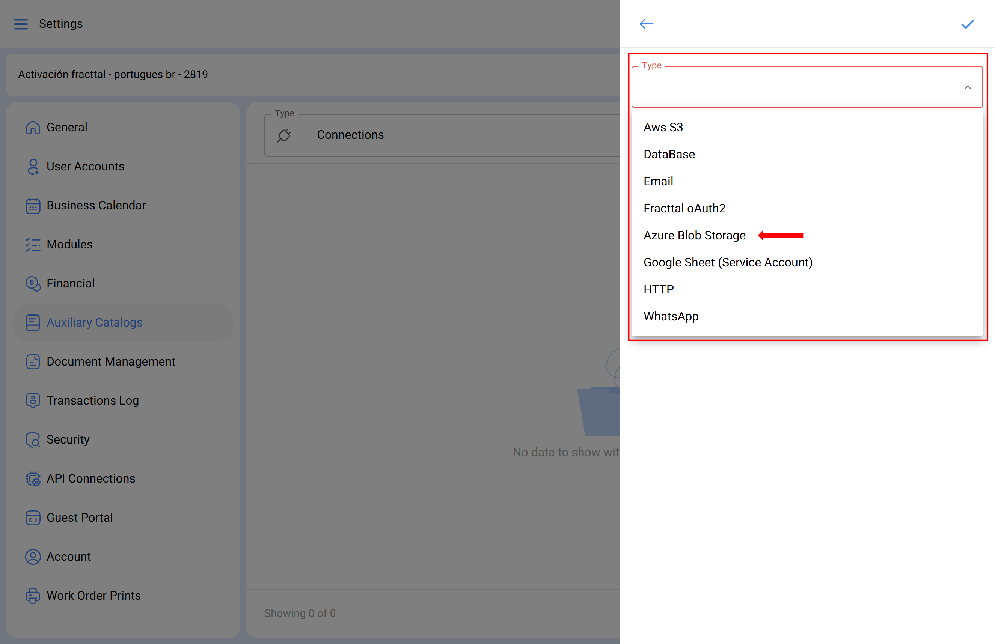
Task: Click the Work Order Prints printer icon
Action: coord(33,596)
